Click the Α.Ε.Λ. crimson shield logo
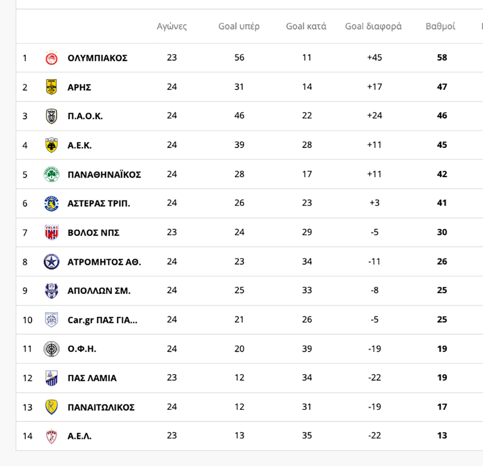Image resolution: width=483 pixels, height=466 pixels. (52, 436)
